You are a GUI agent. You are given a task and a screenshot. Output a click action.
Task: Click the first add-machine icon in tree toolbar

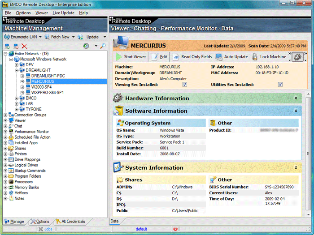tap(8, 46)
